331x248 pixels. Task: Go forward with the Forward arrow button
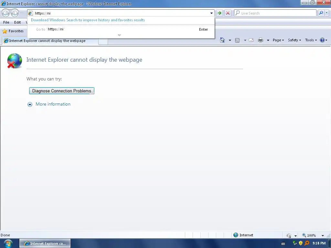point(15,13)
